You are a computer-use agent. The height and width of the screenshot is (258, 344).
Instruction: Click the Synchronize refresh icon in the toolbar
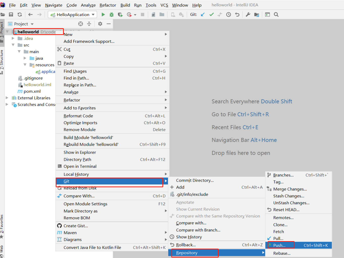[20, 15]
